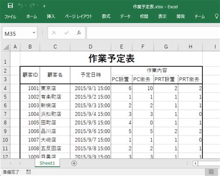Click the cell with 2015/9/7 15:00
Viewport: 220px width, 176px height.
[x=91, y=140]
